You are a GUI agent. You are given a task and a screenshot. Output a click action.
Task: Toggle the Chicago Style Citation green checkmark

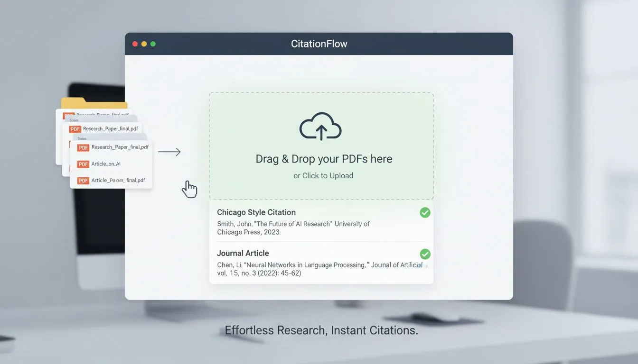tap(425, 212)
